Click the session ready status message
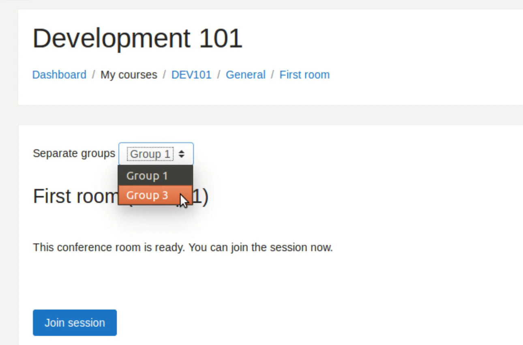This screenshot has height=345, width=523. 183,247
